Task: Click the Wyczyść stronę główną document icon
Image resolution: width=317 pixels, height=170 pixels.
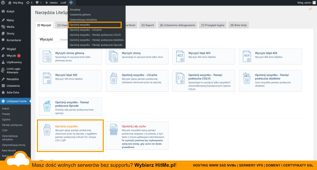Action: pos(47,56)
